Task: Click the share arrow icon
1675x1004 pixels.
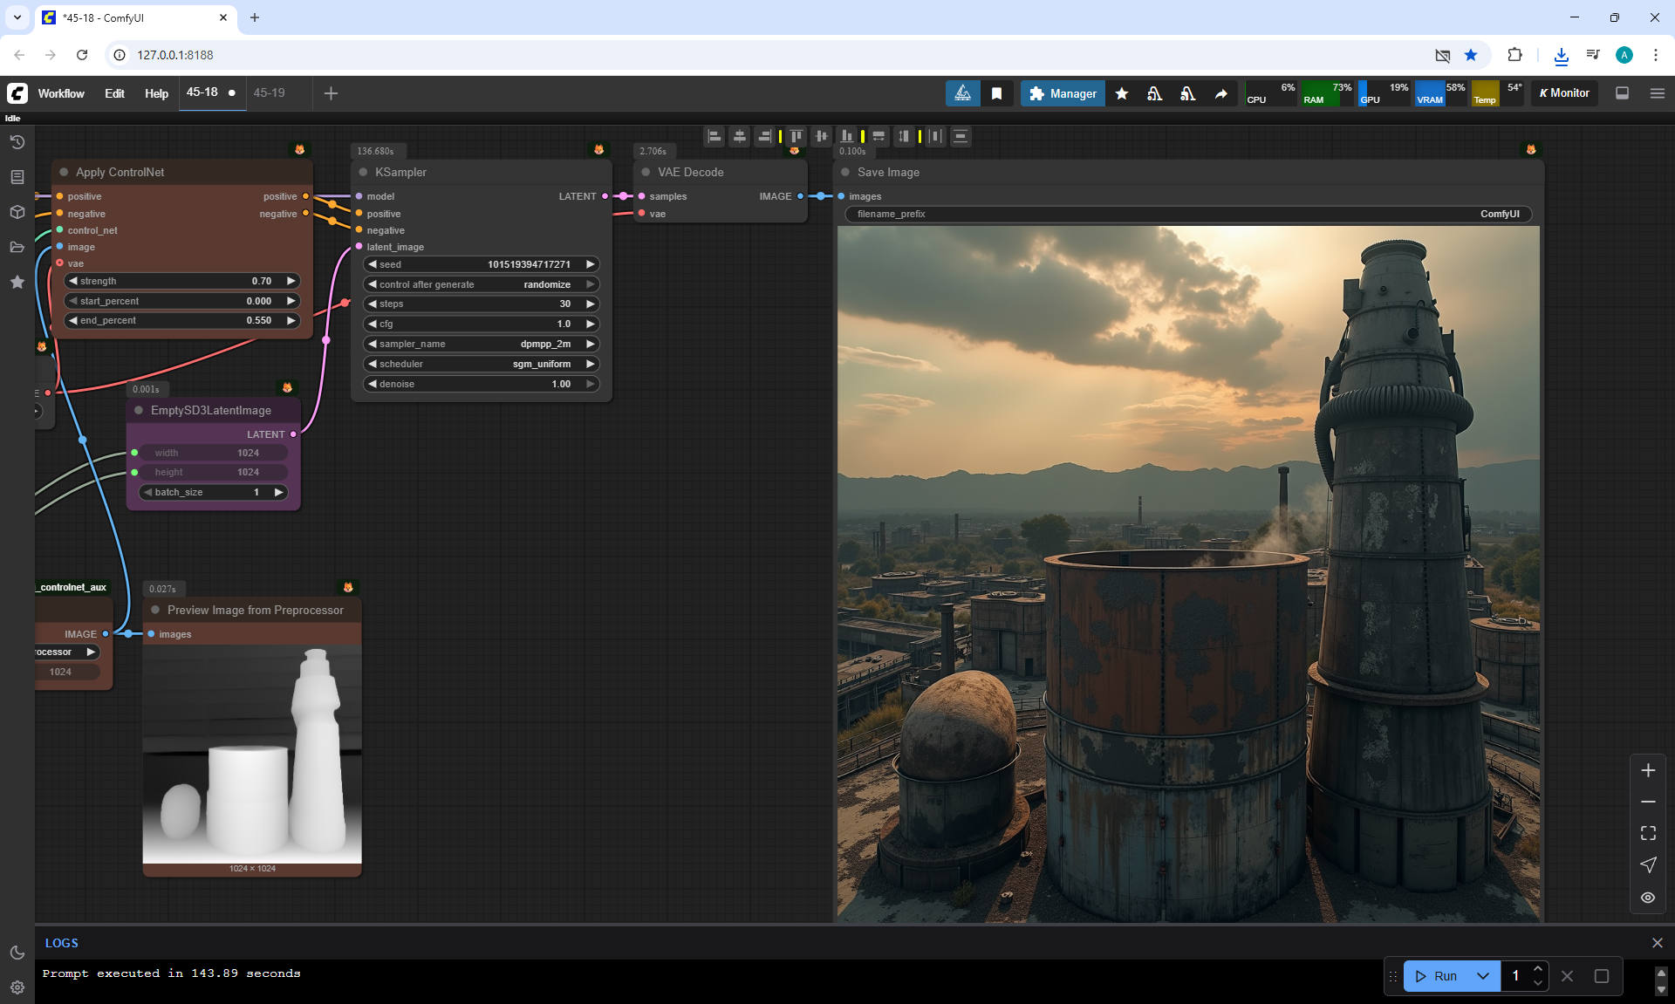Action: click(x=1221, y=93)
